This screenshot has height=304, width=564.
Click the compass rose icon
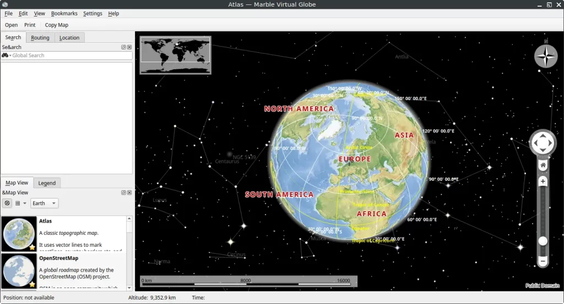click(x=546, y=56)
